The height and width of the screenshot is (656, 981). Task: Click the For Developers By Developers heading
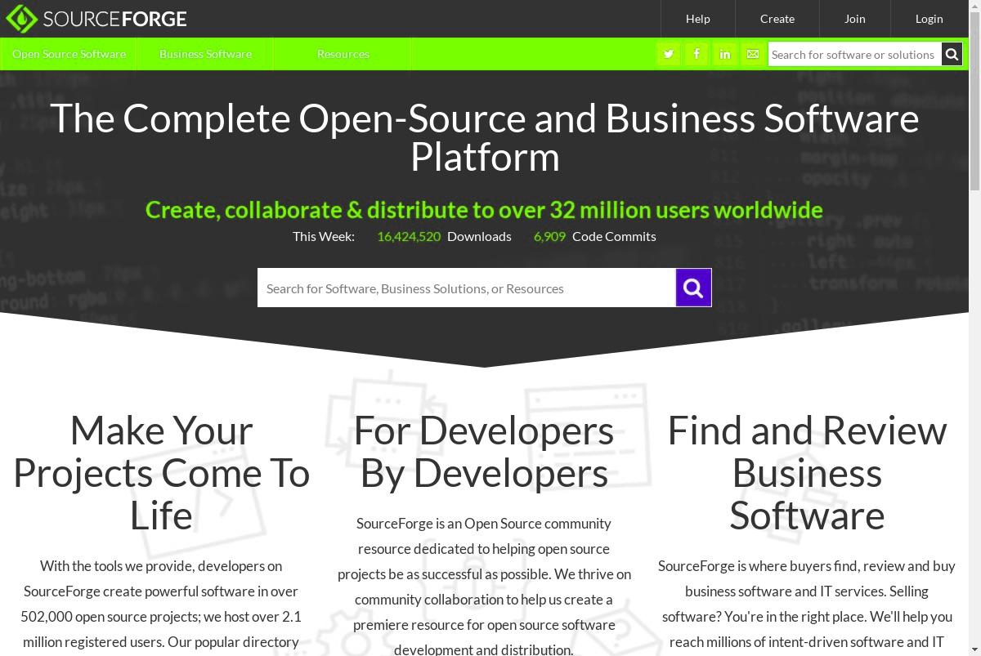coord(484,452)
